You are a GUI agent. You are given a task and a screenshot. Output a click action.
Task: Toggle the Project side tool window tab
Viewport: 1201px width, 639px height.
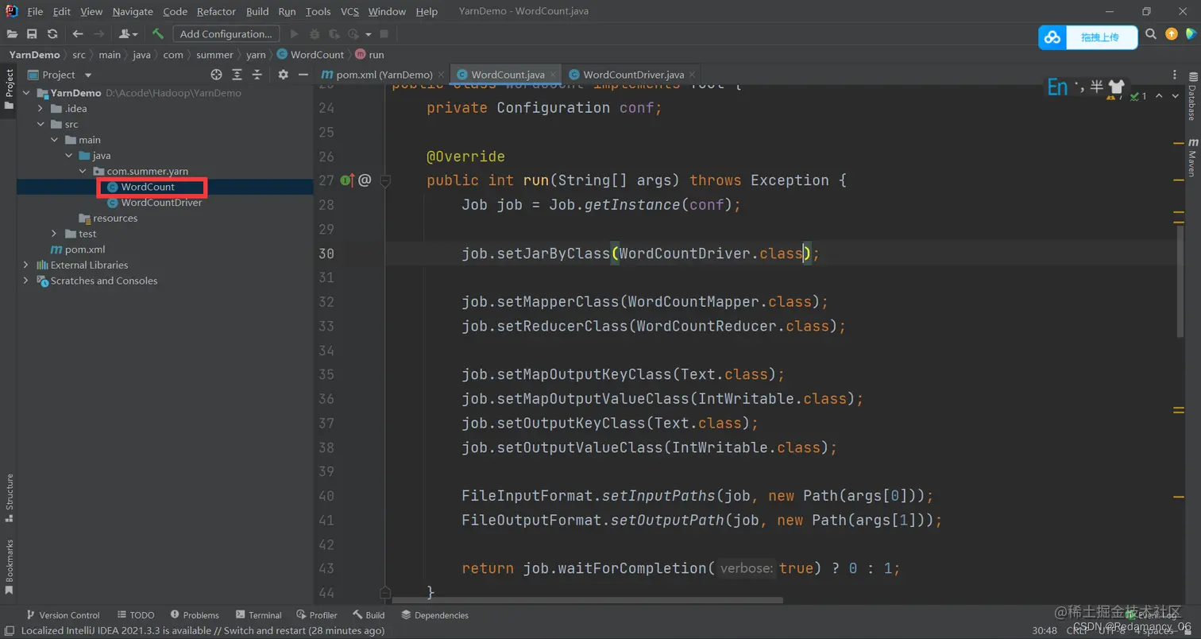(9, 89)
